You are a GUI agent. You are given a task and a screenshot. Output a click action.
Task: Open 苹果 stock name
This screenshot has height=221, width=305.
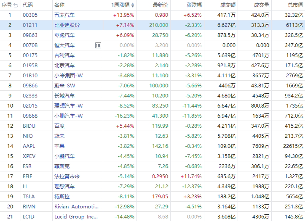point(59,146)
